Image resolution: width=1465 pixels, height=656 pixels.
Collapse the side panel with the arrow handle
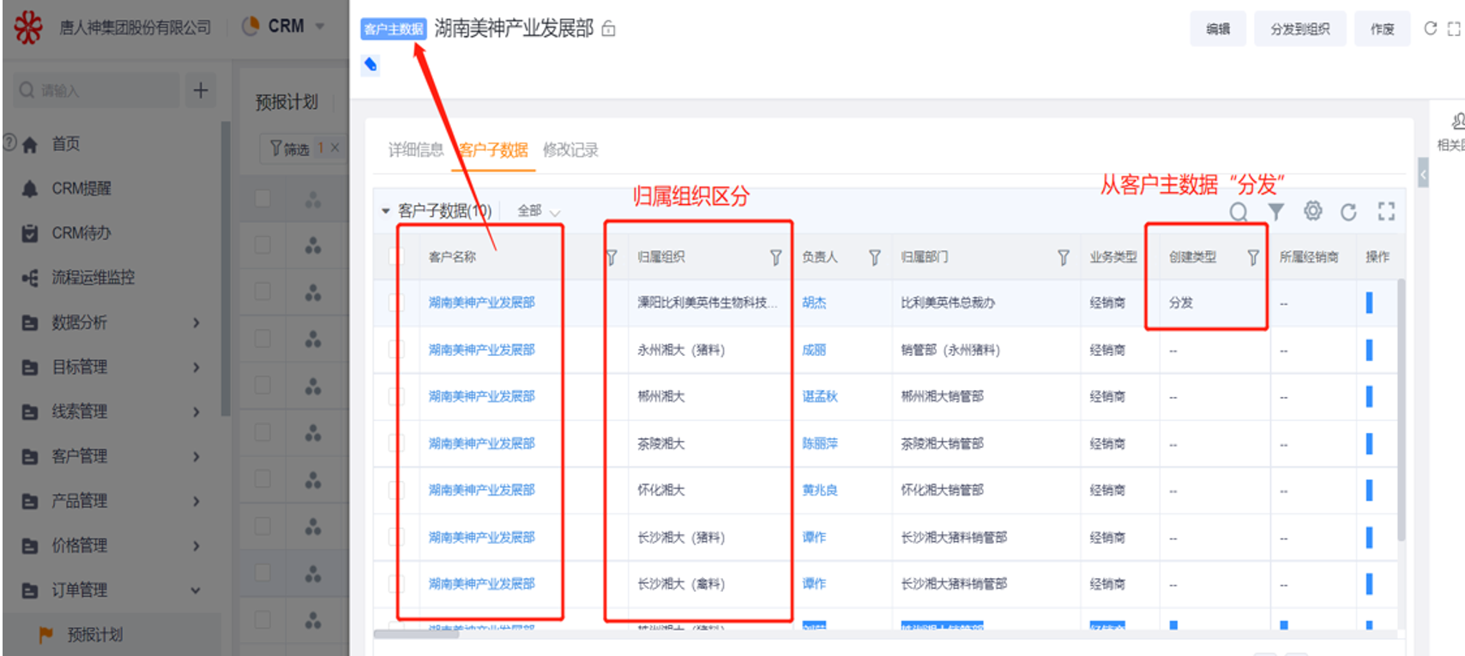pyautogui.click(x=1423, y=175)
